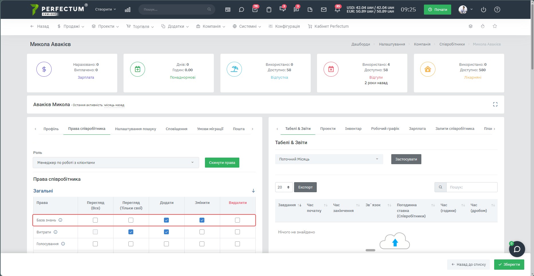The width and height of the screenshot is (534, 276).
Task: Uncheck Витрати Додати checkbox
Action: (x=166, y=232)
